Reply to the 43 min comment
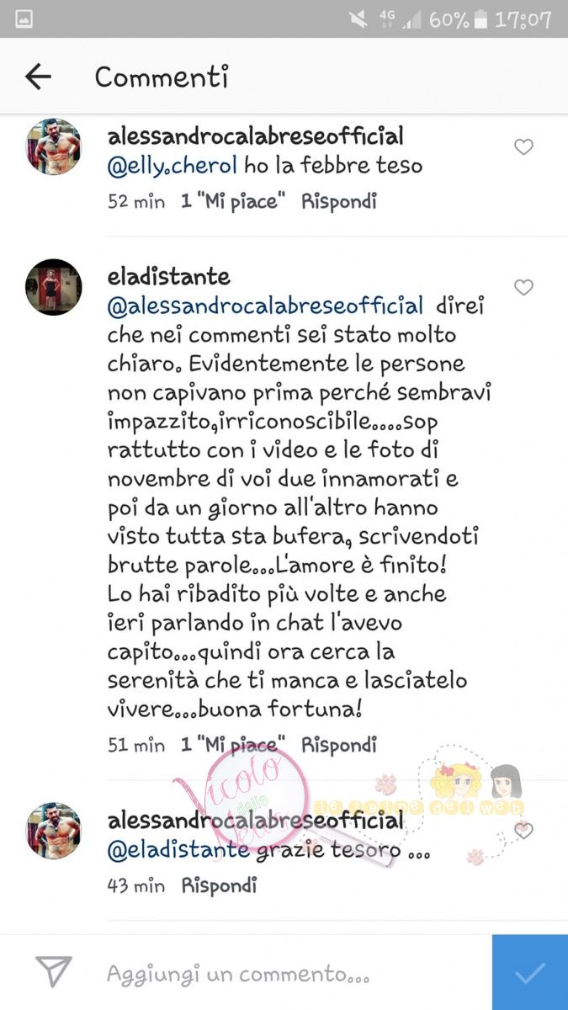The image size is (568, 1010). (219, 885)
